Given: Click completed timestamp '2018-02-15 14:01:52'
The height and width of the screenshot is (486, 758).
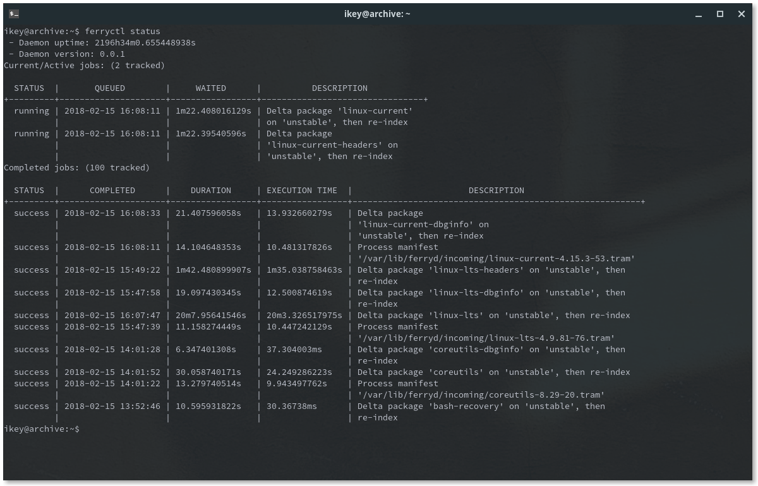Looking at the screenshot, I should pos(112,372).
